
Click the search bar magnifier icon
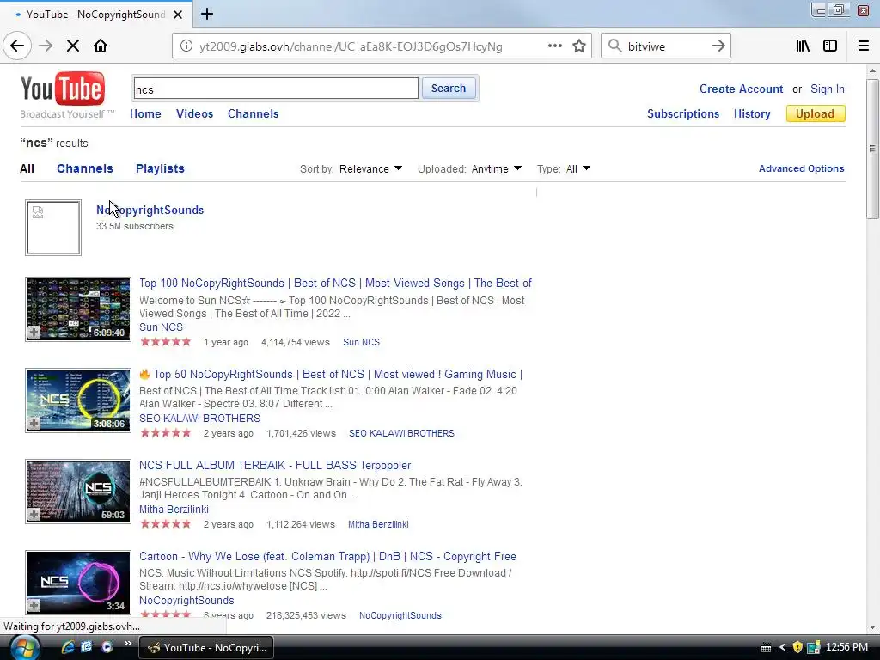click(615, 46)
